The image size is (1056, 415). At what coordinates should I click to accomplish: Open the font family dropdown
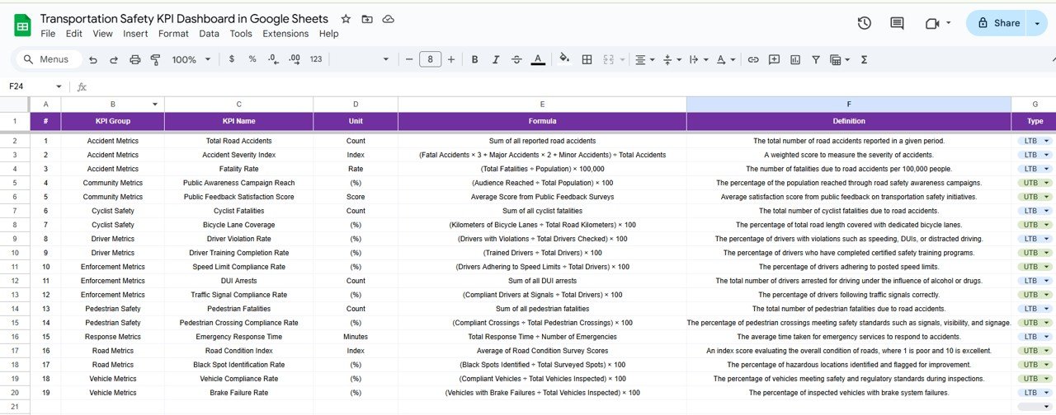[x=361, y=59]
